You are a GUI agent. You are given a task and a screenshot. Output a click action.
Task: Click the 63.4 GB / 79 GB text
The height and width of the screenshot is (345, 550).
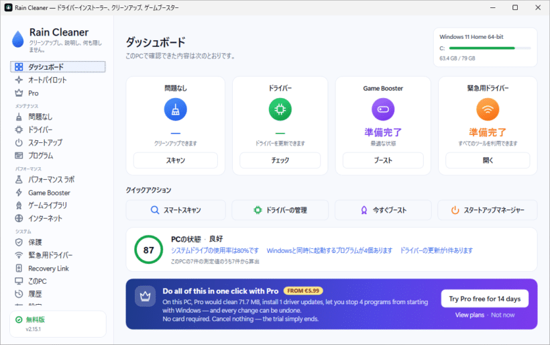[457, 58]
